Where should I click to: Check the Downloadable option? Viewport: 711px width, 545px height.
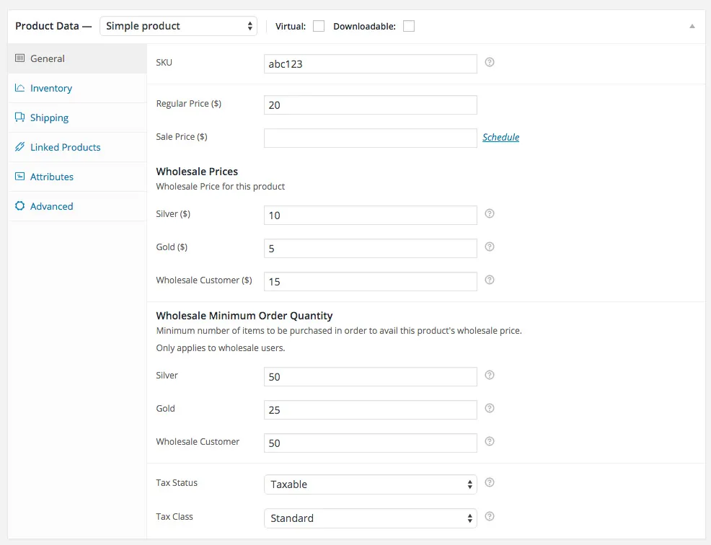tap(408, 25)
